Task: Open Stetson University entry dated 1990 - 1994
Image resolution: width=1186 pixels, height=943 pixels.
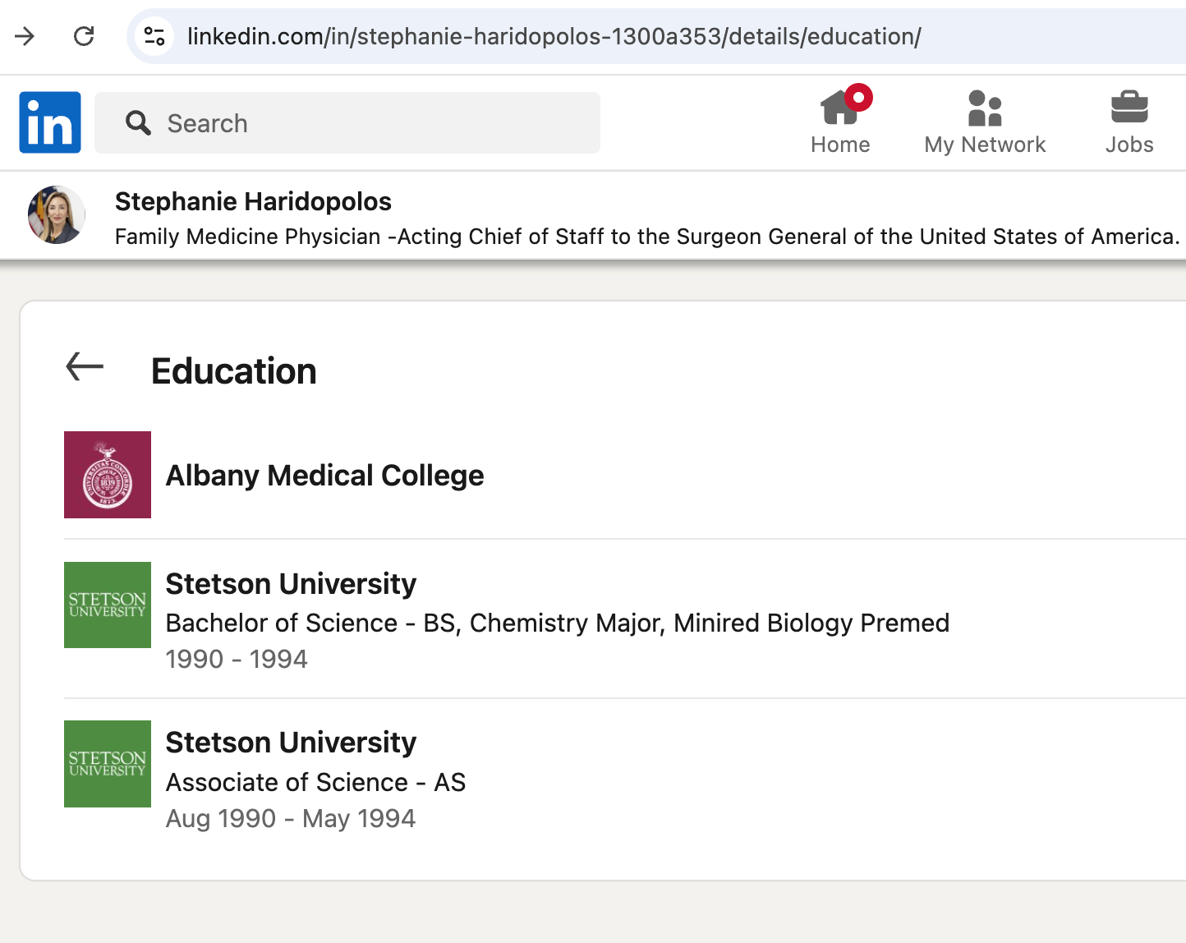Action: tap(291, 584)
